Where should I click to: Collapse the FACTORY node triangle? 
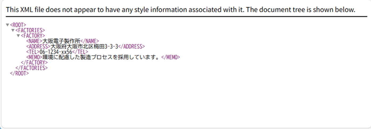18,35
